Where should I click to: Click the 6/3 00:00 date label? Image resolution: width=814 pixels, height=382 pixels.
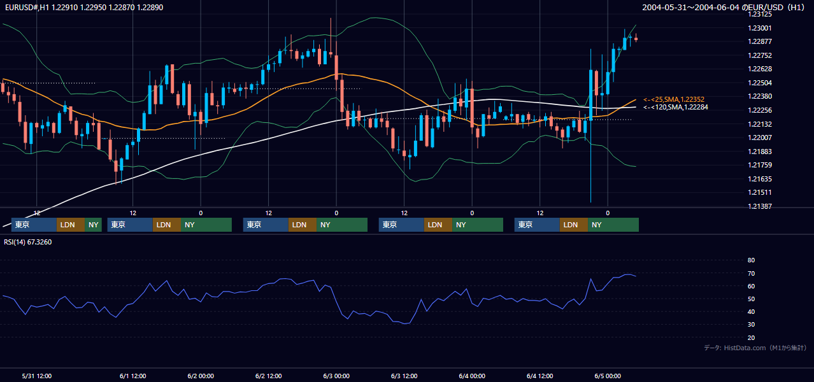(x=336, y=376)
